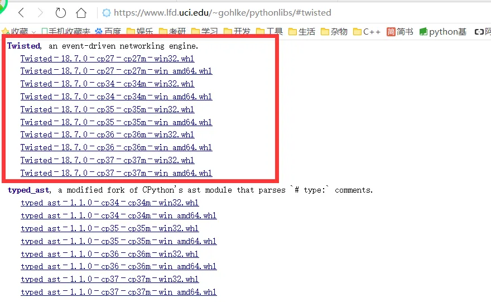Go forward with the forward arrow
This screenshot has width=491, height=302.
[x=40, y=13]
